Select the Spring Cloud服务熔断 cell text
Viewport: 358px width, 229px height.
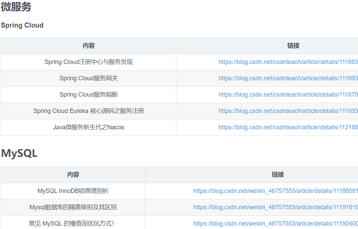tap(89, 95)
